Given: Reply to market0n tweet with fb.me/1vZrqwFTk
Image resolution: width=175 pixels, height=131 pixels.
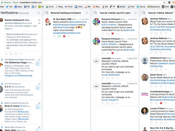Looking at the screenshot, I should (x=103, y=103).
